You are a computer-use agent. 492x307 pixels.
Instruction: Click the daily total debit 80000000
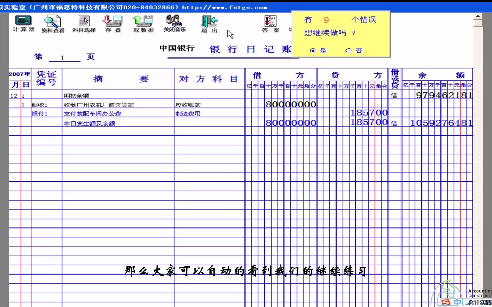(291, 123)
